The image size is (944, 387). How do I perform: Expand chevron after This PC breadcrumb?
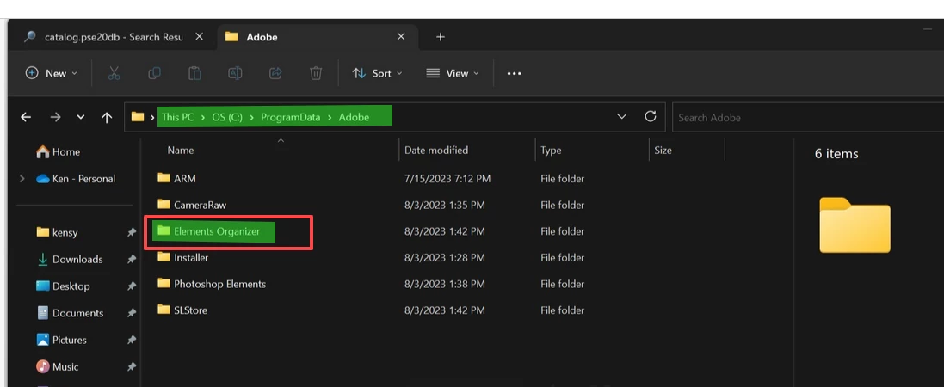point(203,117)
